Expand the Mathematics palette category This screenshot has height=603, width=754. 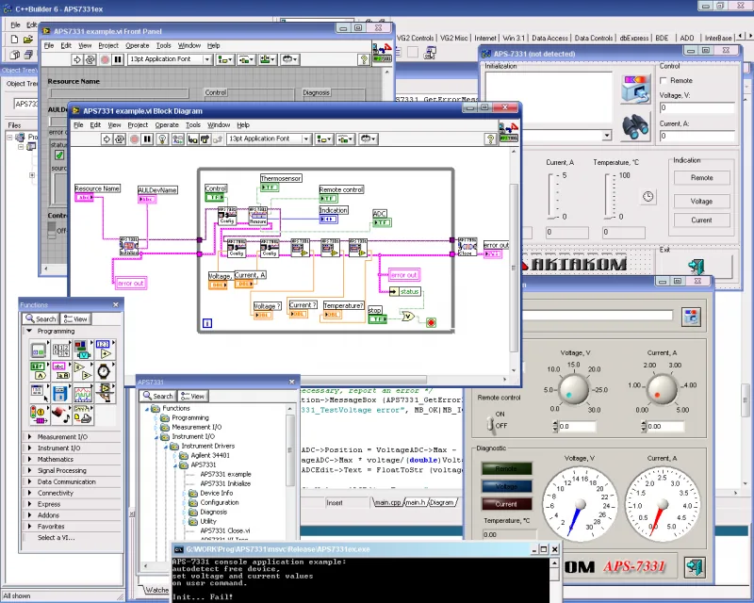tap(29, 459)
